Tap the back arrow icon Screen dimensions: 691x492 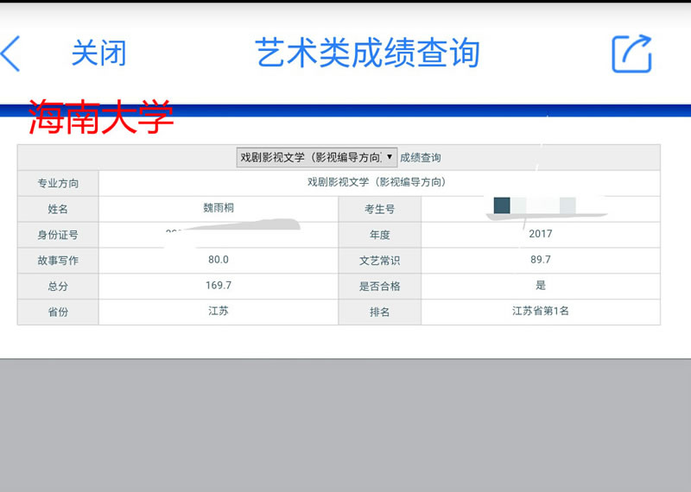[x=10, y=54]
